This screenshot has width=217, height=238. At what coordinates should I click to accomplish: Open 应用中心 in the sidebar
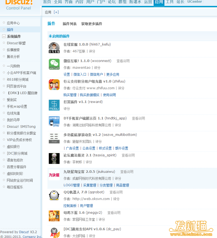coord(13,23)
